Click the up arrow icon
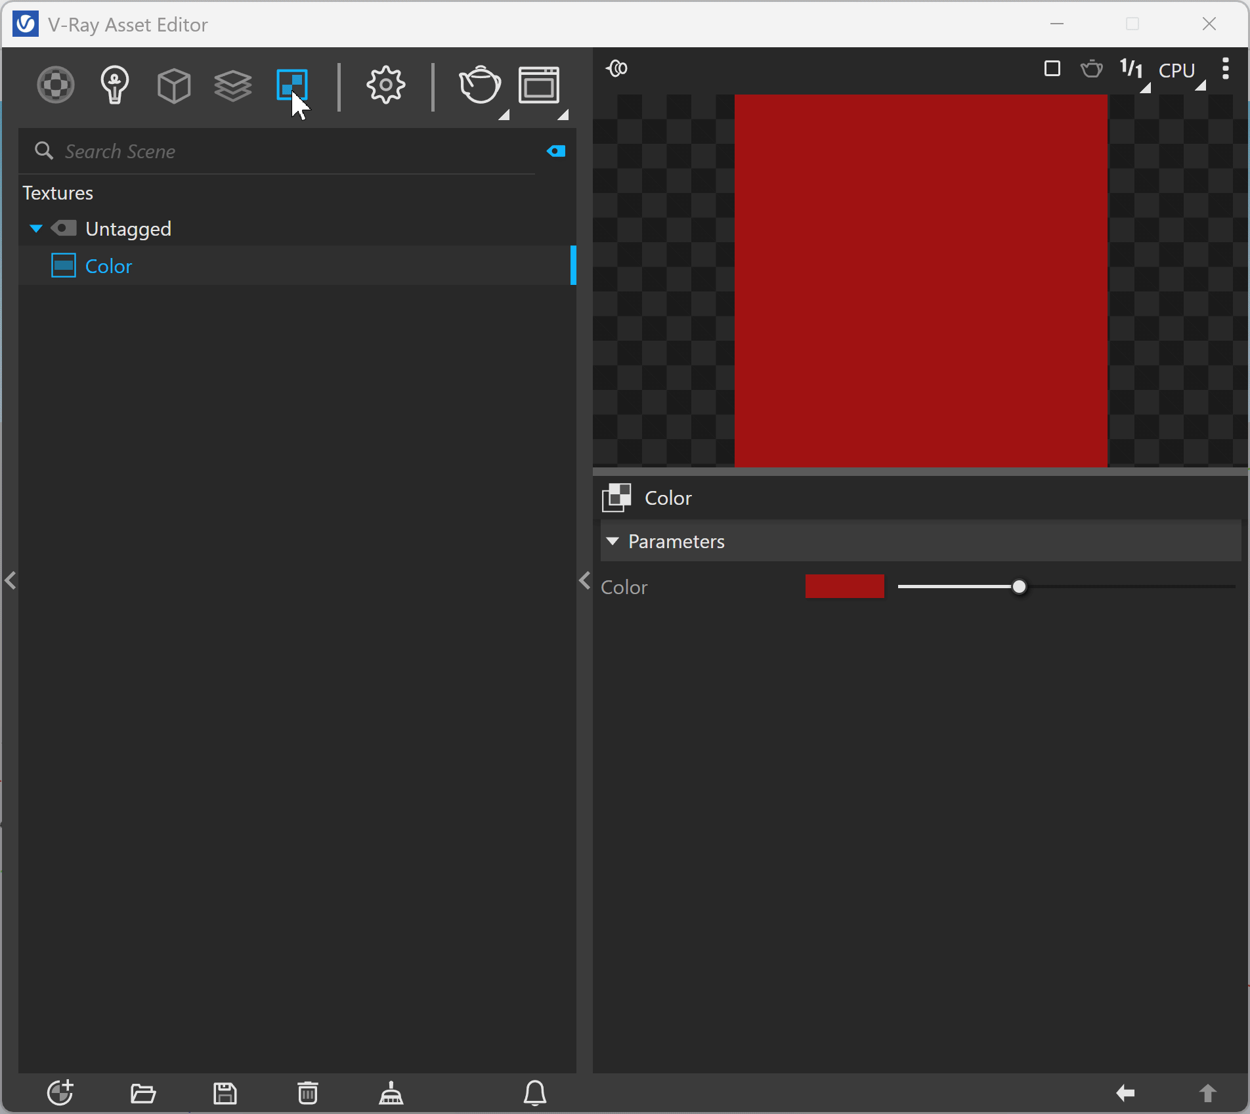The width and height of the screenshot is (1250, 1114). coord(1208,1093)
